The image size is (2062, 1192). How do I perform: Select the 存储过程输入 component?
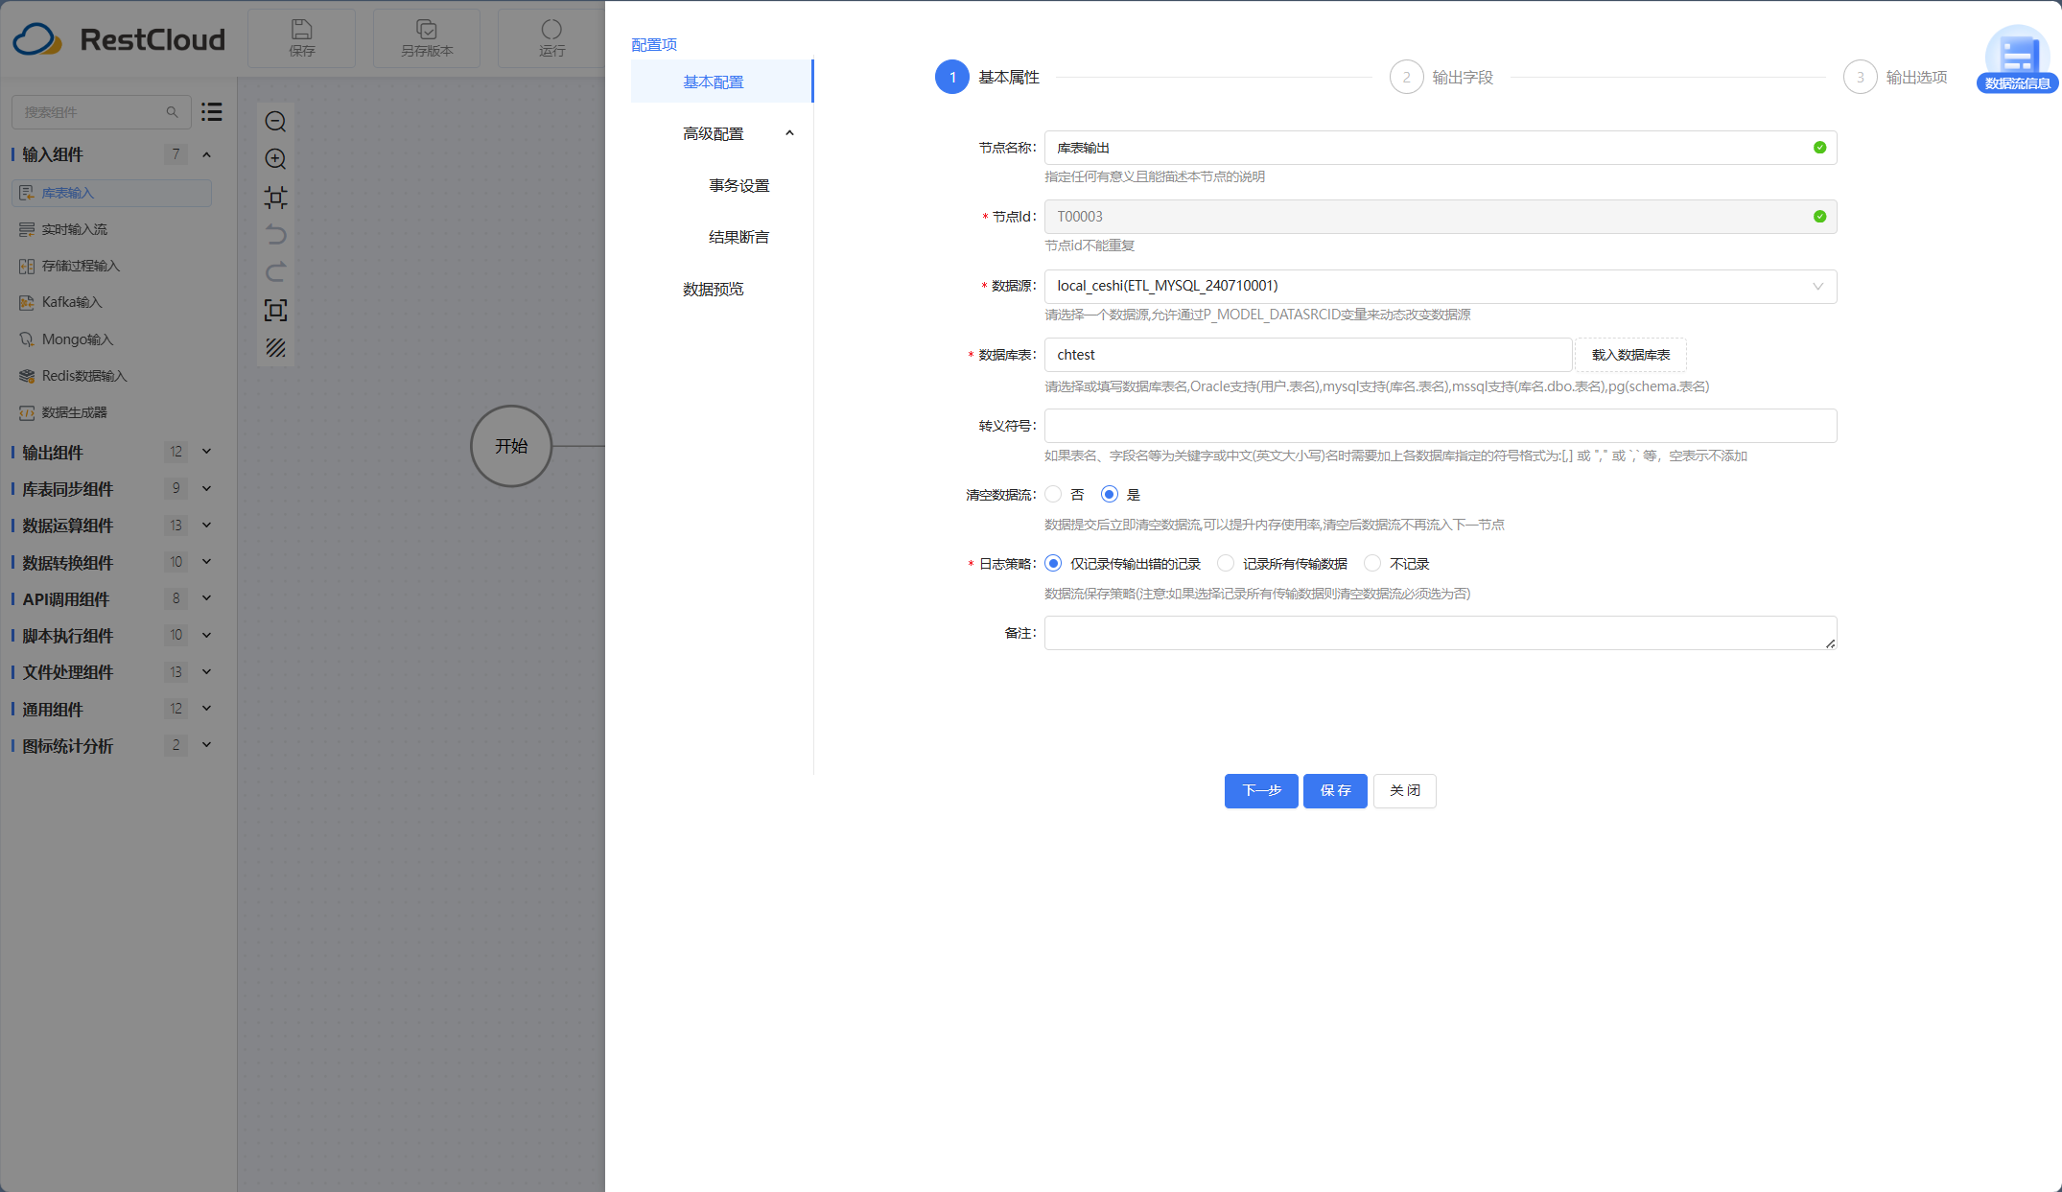[111, 266]
